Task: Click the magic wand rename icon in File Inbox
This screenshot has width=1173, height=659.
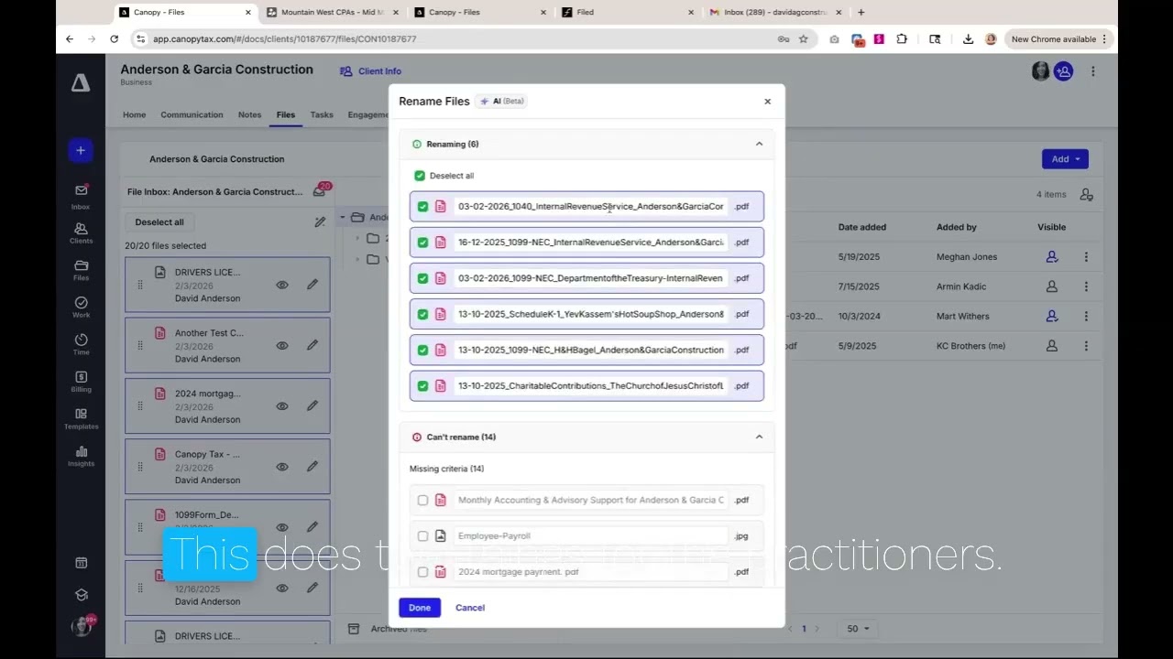Action: coord(320,221)
